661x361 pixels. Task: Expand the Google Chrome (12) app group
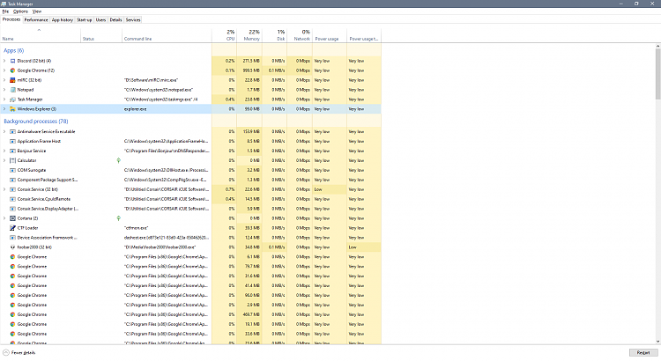[x=4, y=70]
